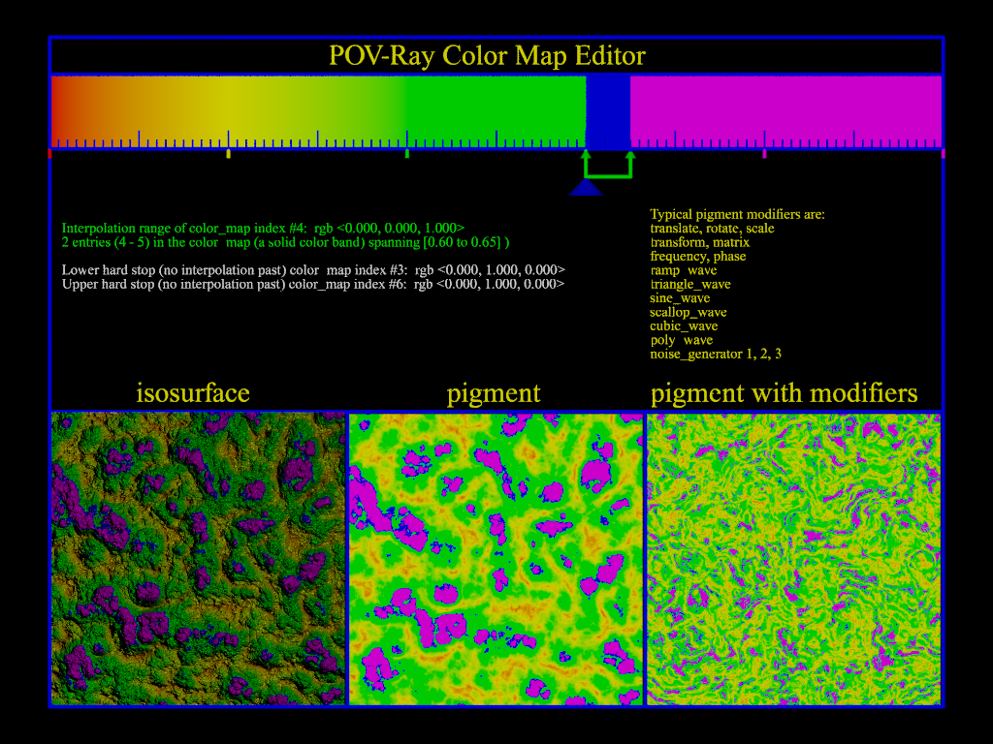The width and height of the screenshot is (993, 744).
Task: Select the 'translate, rotate, scale' modifier line
Action: (712, 229)
